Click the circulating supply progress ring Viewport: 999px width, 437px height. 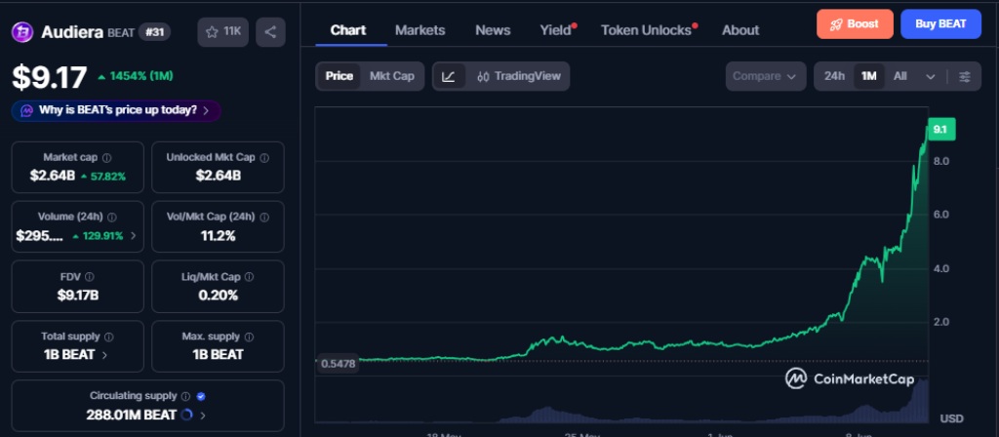click(186, 415)
